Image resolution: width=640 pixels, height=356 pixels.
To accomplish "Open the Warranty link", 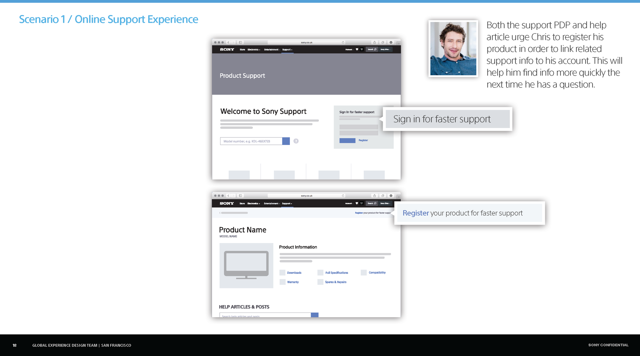I will [293, 282].
